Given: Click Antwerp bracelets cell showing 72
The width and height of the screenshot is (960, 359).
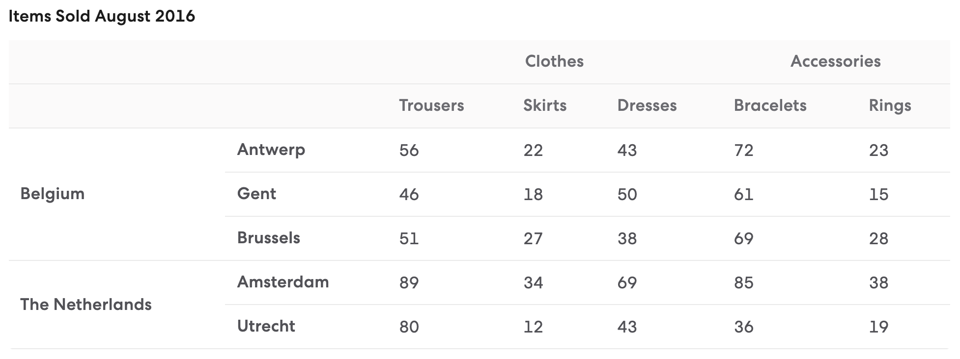Looking at the screenshot, I should coord(744,150).
